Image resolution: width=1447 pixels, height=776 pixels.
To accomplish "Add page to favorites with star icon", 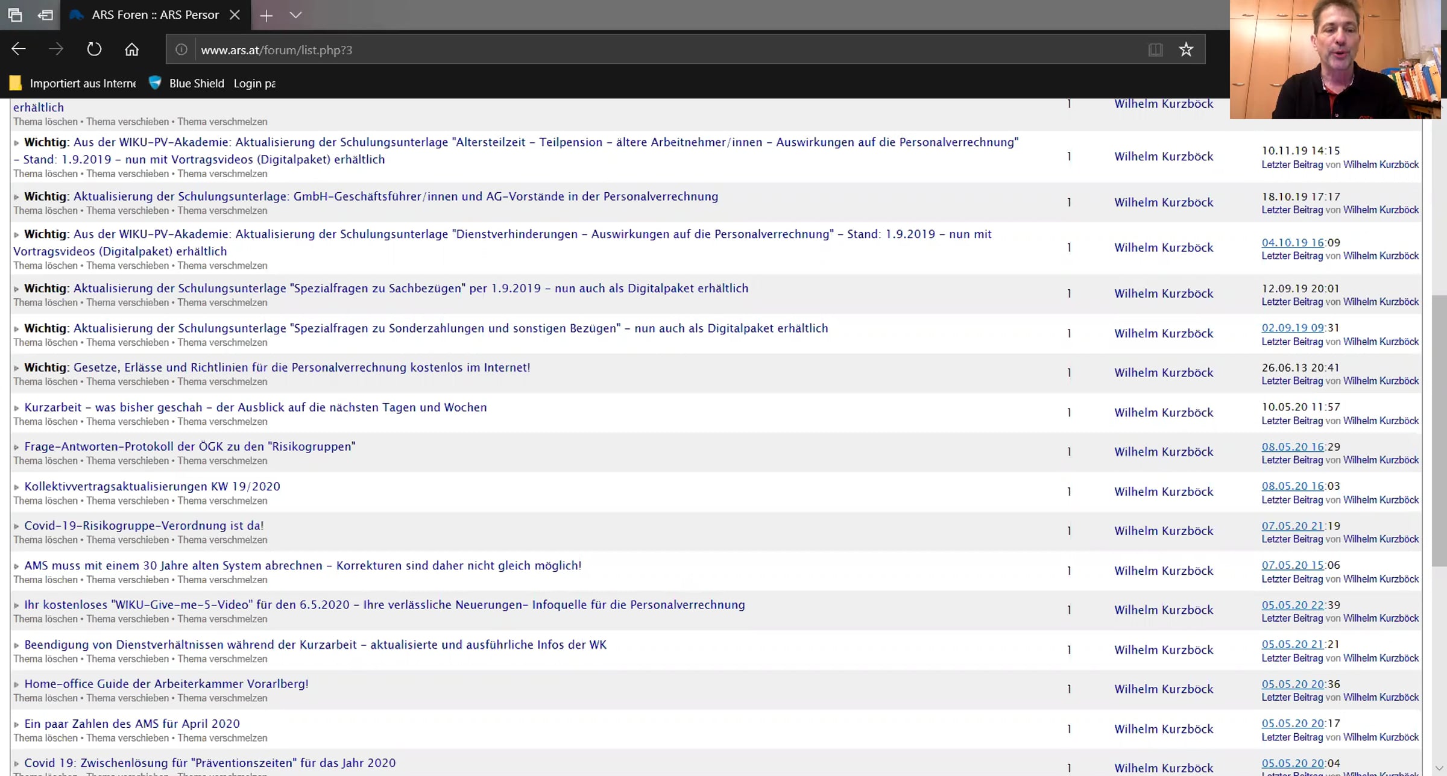I will coord(1186,49).
